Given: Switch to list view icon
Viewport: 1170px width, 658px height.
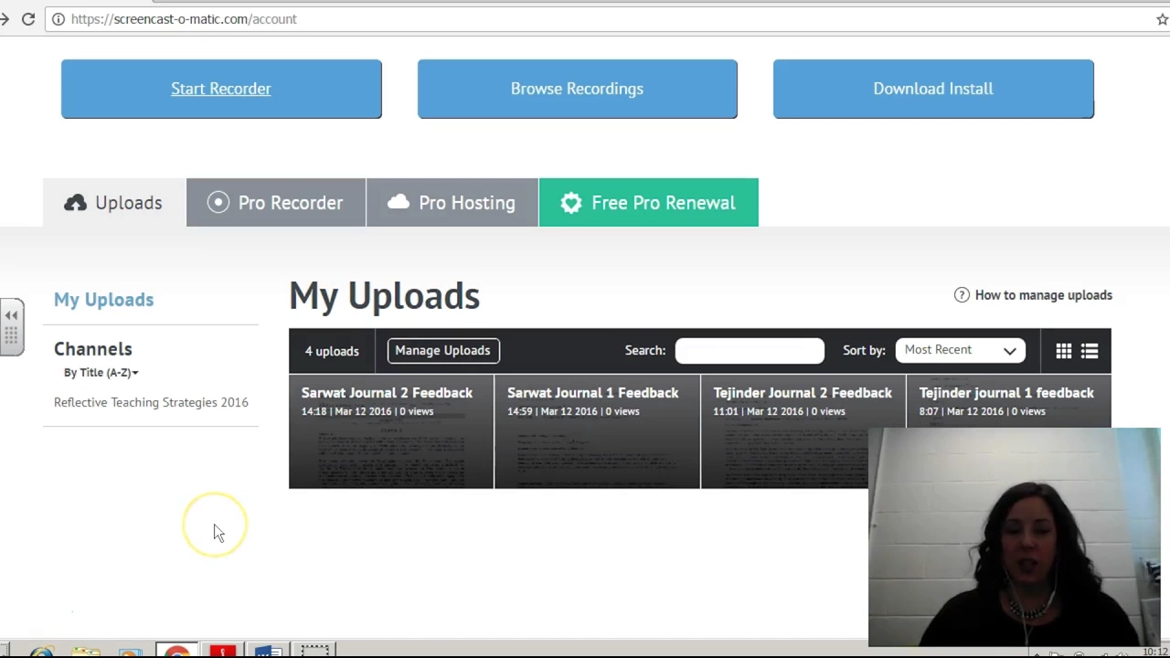Looking at the screenshot, I should 1090,351.
